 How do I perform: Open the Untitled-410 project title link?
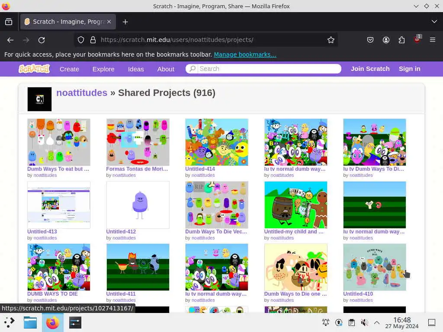tap(358, 294)
